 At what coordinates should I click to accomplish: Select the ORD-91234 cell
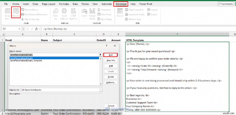coord(104,114)
